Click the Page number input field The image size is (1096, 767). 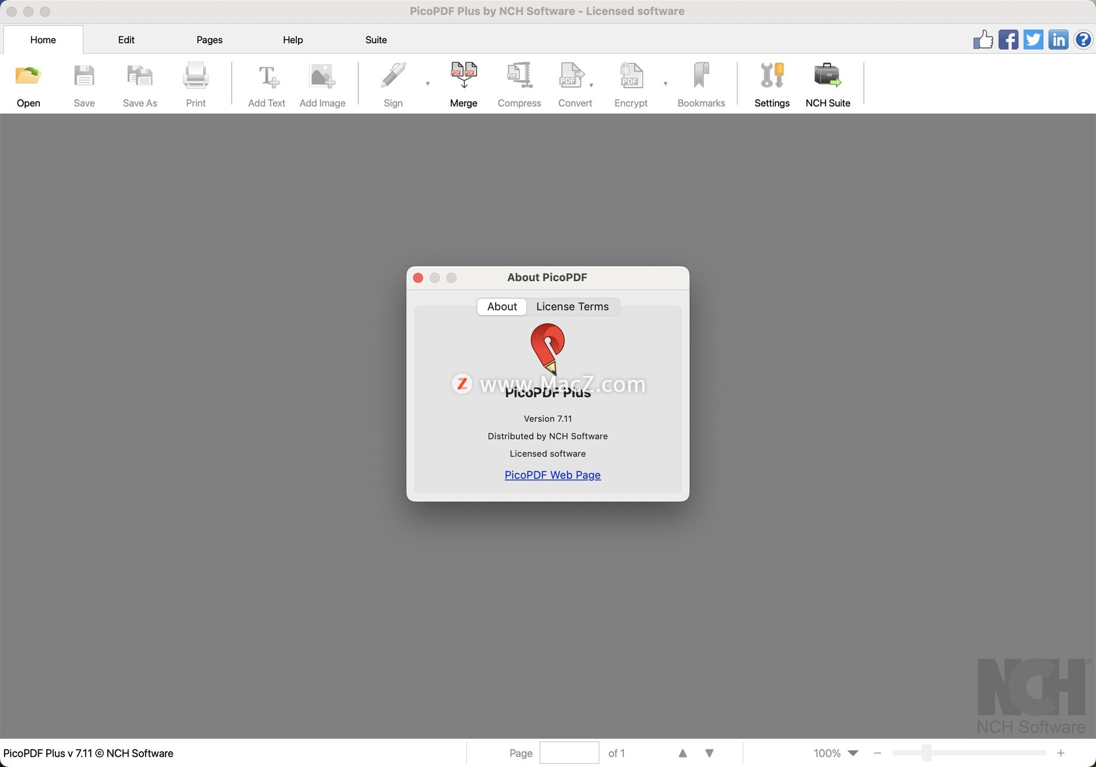[569, 753]
